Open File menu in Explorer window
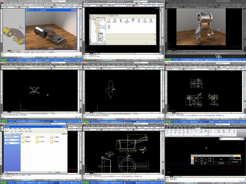This screenshot has width=246, height=184. 6,129
